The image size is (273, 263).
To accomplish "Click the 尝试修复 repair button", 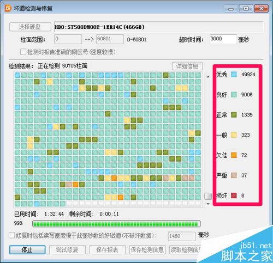I will pos(67,250).
